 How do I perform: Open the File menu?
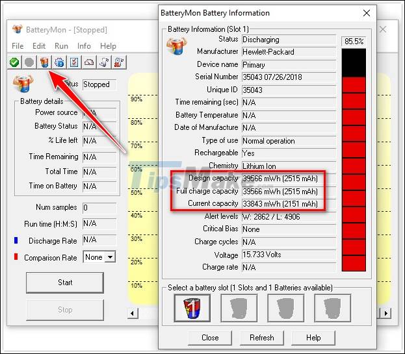point(18,46)
